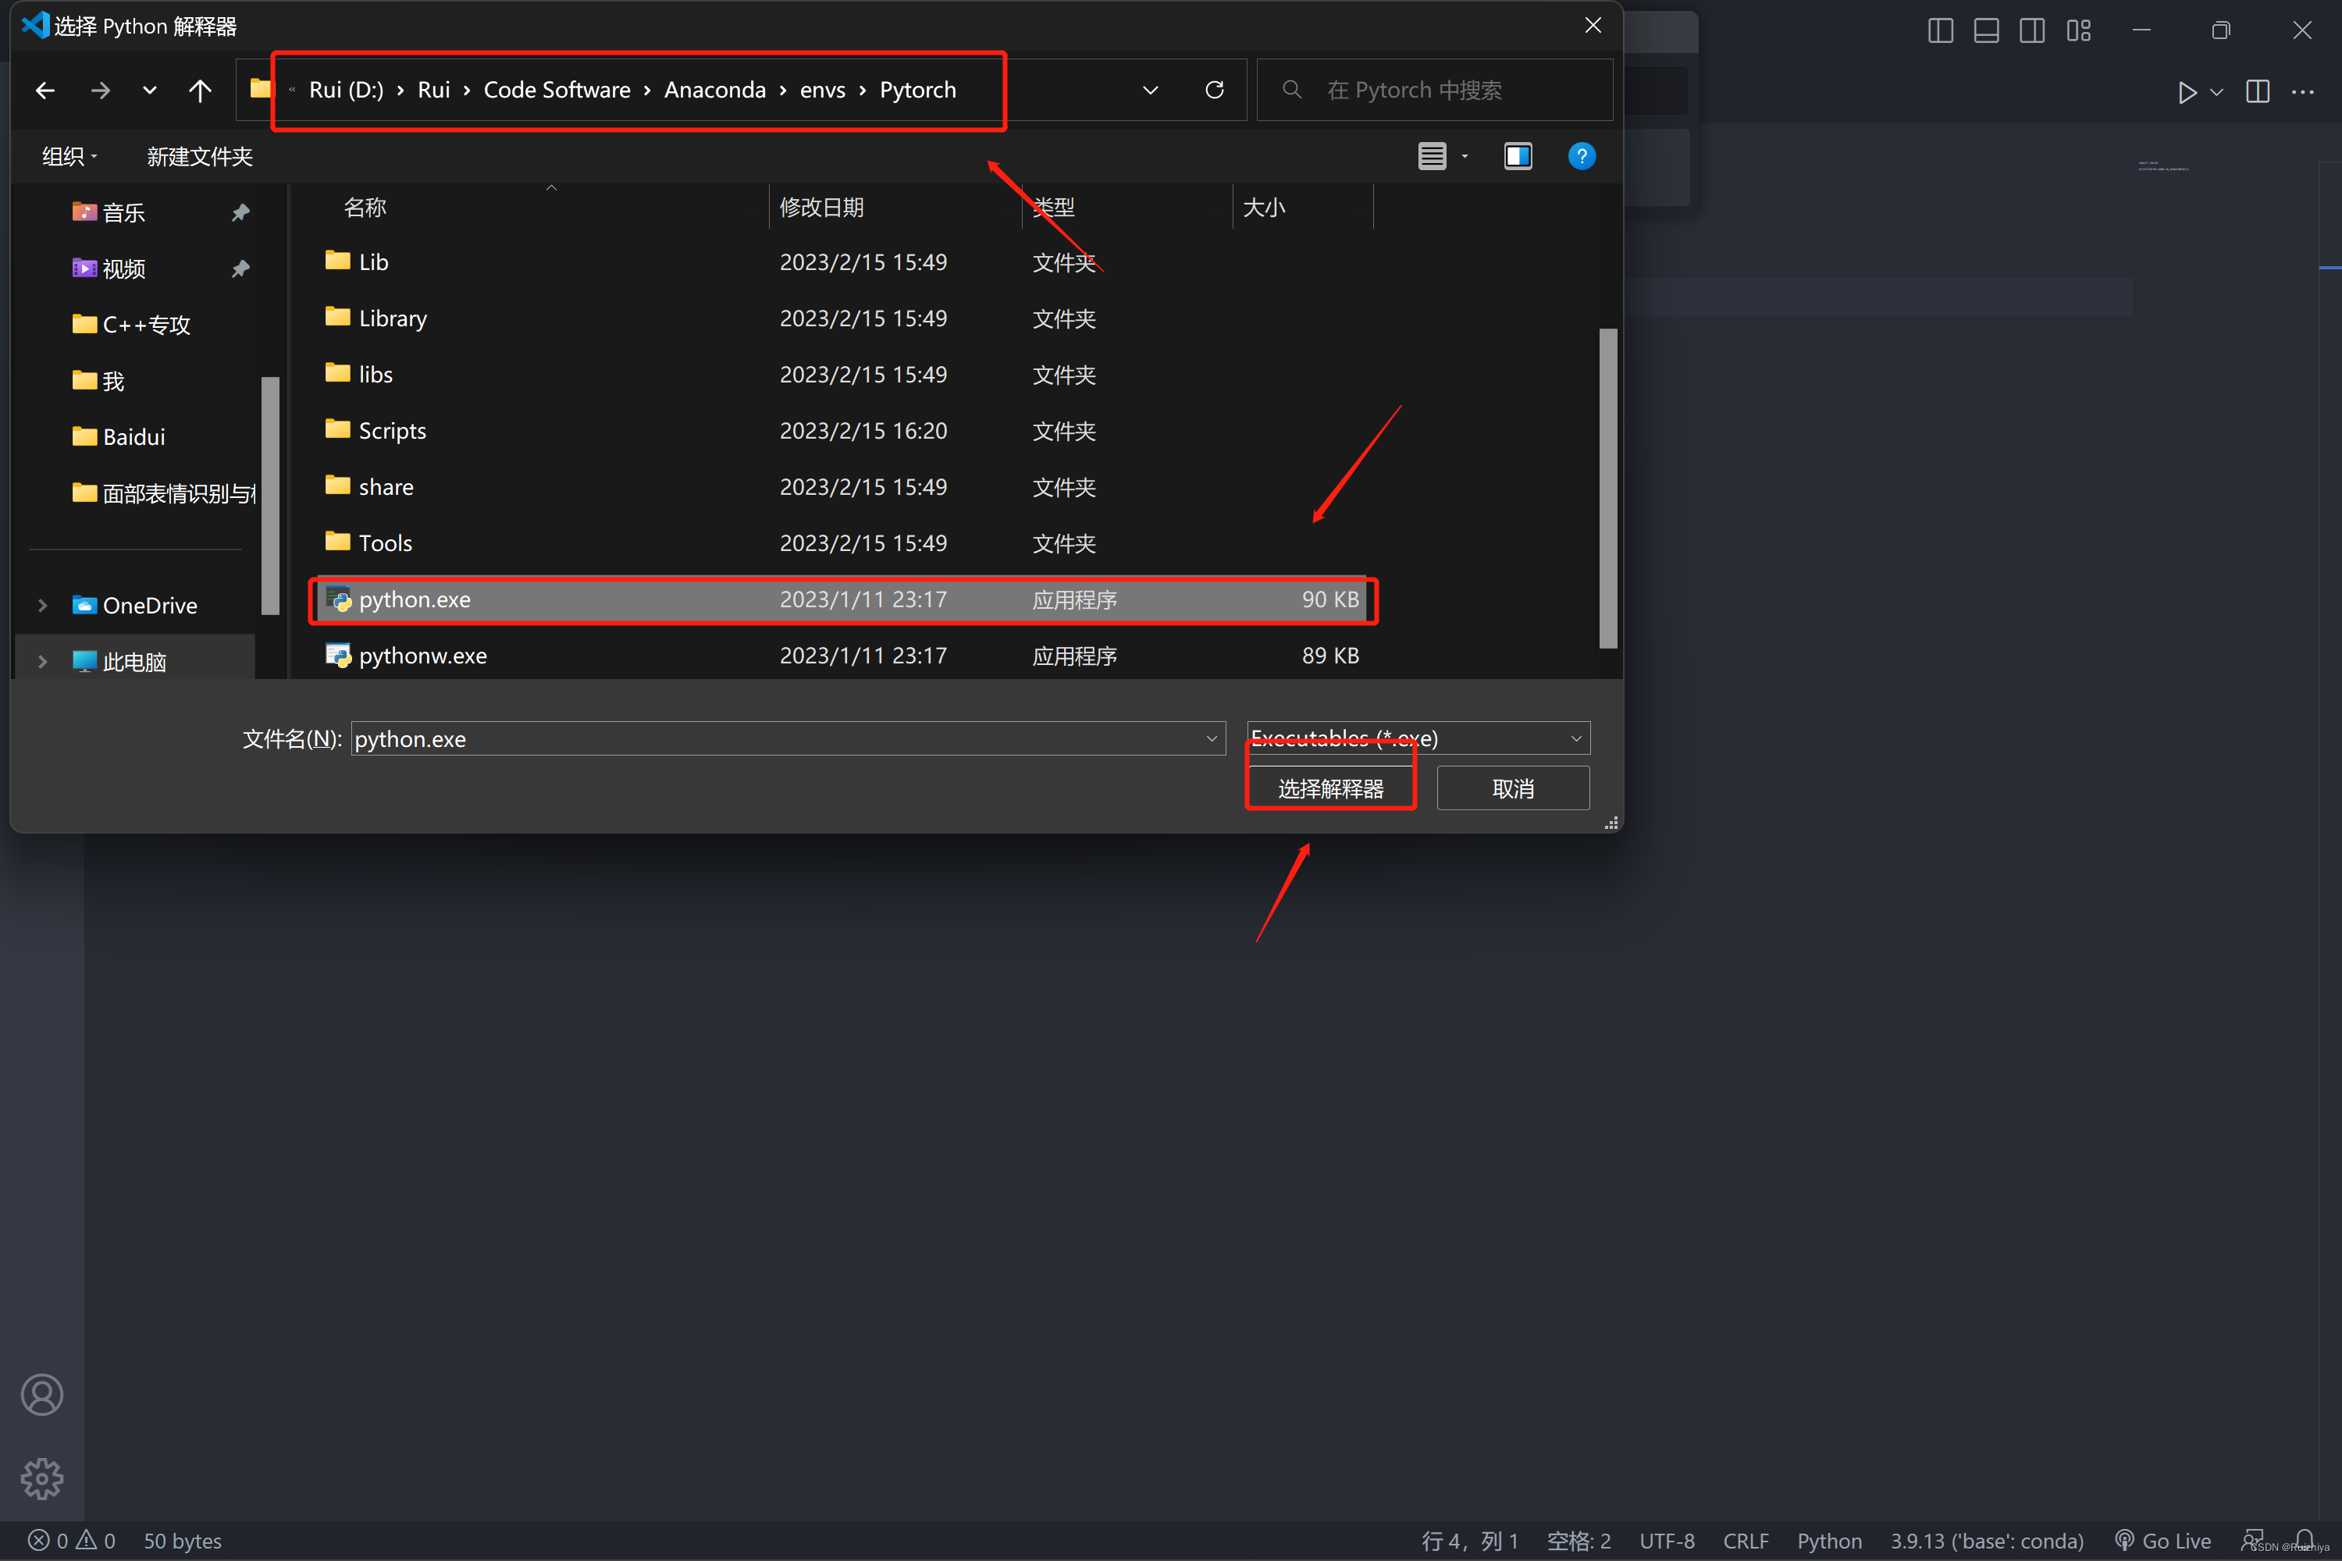The height and width of the screenshot is (1561, 2342).
Task: Click errors and warnings status
Action: point(72,1541)
